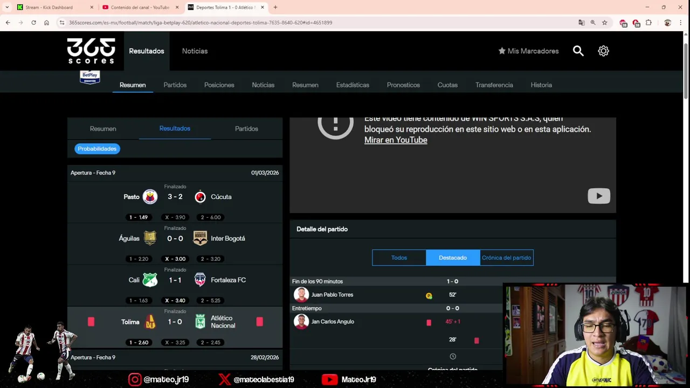
Task: Click the Pasto team crest
Action: (150, 197)
